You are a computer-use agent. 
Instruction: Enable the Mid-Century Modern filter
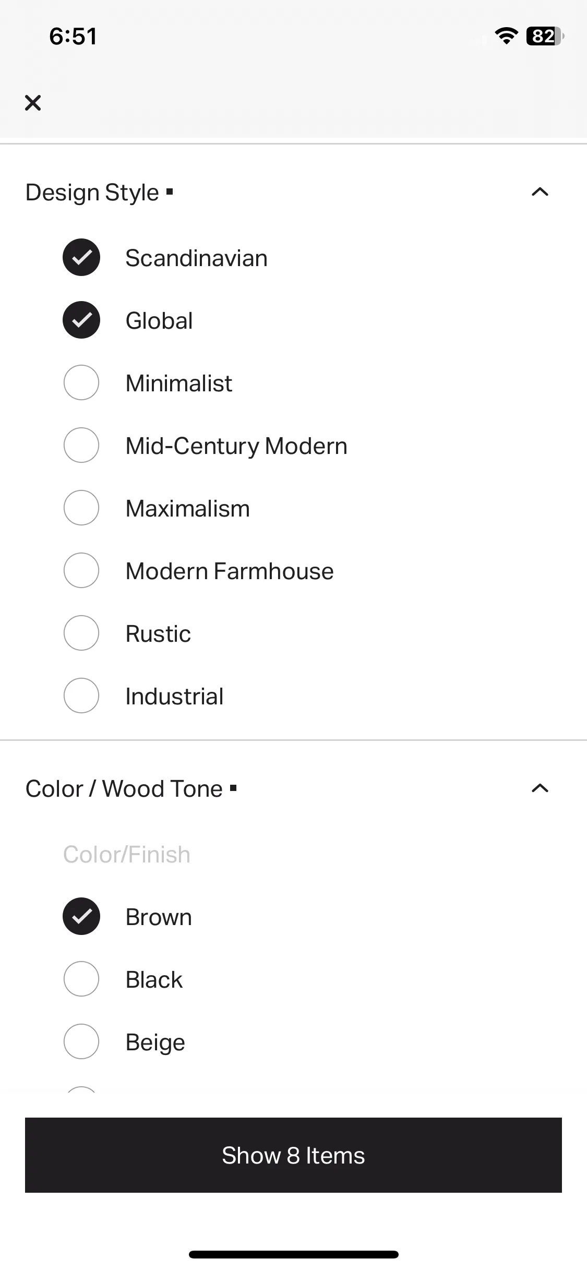[81, 445]
